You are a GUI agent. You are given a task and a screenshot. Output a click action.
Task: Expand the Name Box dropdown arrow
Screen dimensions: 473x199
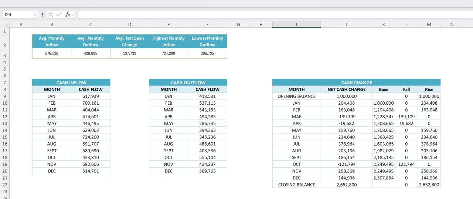pos(35,14)
